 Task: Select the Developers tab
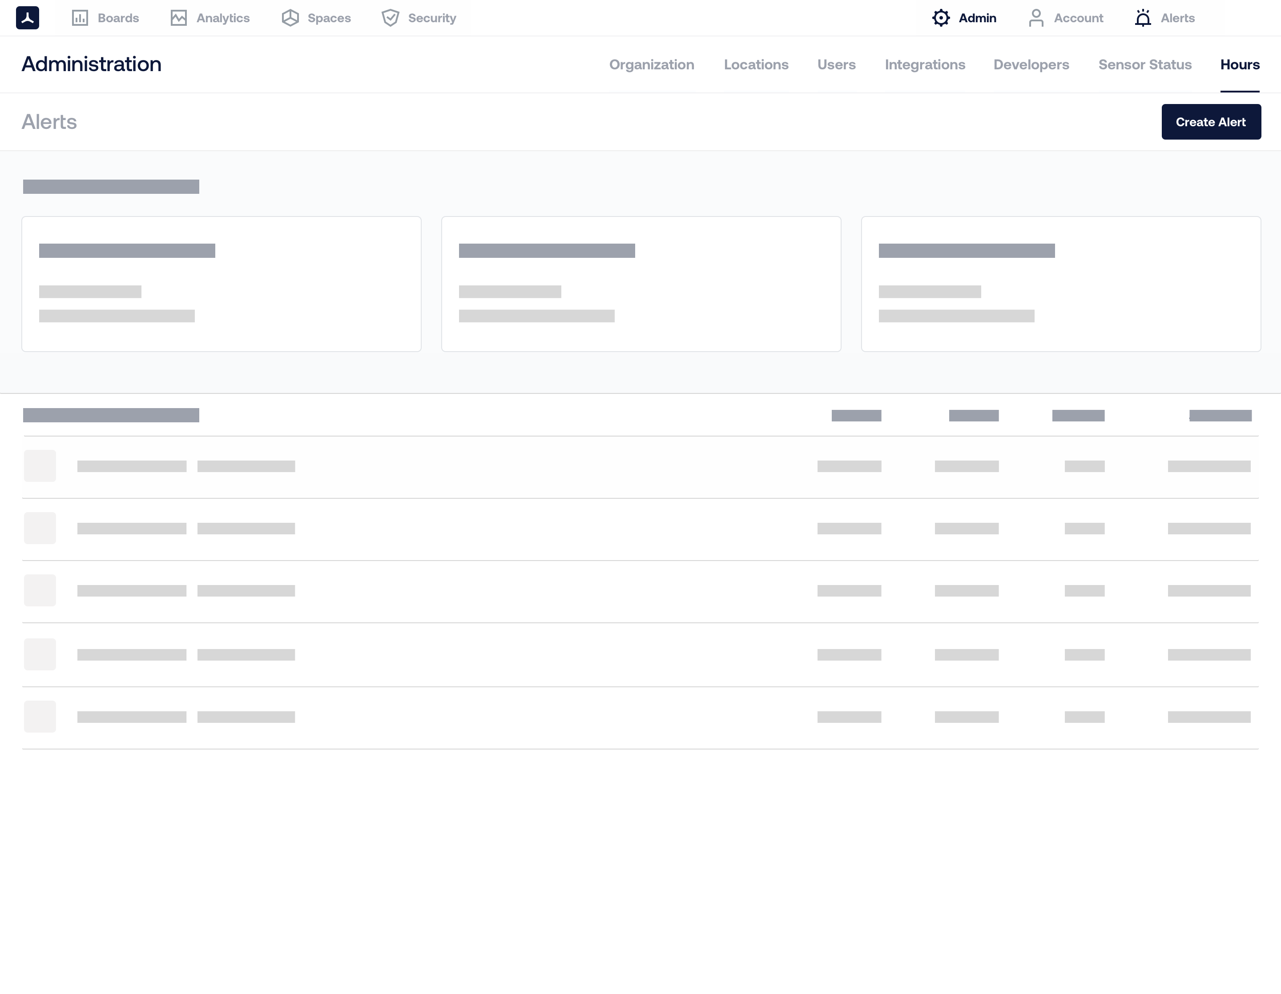point(1031,64)
